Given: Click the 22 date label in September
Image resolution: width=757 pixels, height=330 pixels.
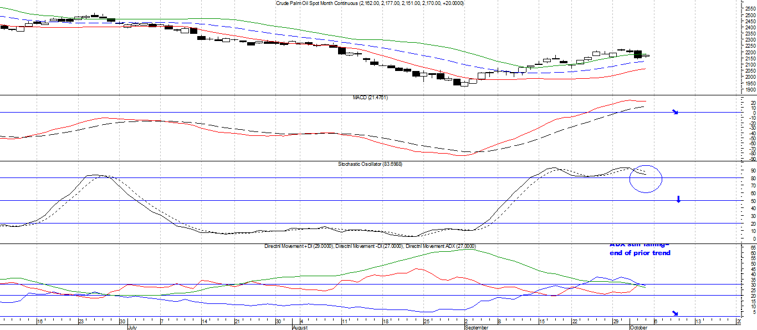Looking at the screenshot, I should 575,321.
